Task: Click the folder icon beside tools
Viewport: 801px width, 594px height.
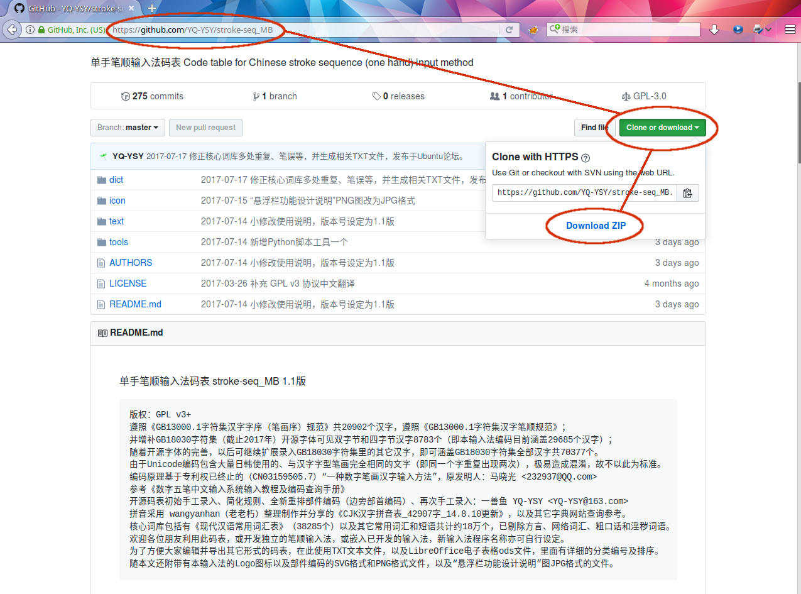Action: pos(102,242)
